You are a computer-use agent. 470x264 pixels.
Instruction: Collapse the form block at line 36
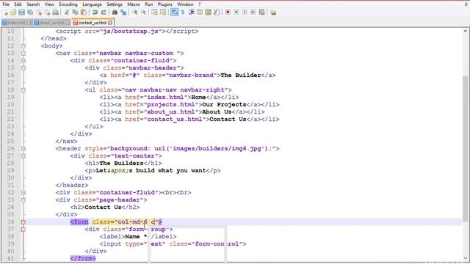[x=23, y=222]
